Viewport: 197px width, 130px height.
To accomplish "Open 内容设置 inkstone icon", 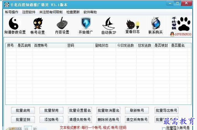I will pos(62,23).
